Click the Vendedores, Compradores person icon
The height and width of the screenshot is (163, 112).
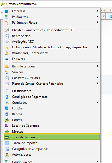(7, 53)
